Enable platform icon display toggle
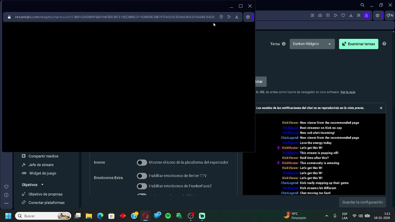 pyautogui.click(x=142, y=162)
